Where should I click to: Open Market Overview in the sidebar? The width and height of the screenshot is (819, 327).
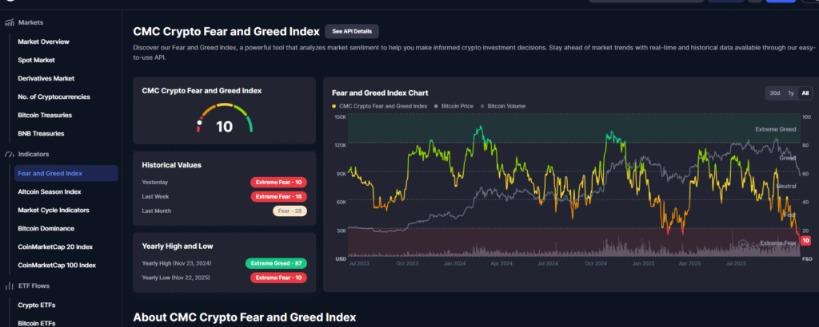tap(43, 41)
